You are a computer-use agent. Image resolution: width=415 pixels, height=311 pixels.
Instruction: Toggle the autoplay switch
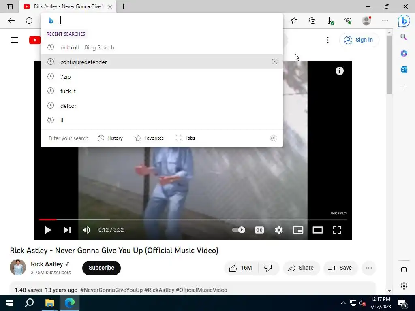click(x=238, y=230)
